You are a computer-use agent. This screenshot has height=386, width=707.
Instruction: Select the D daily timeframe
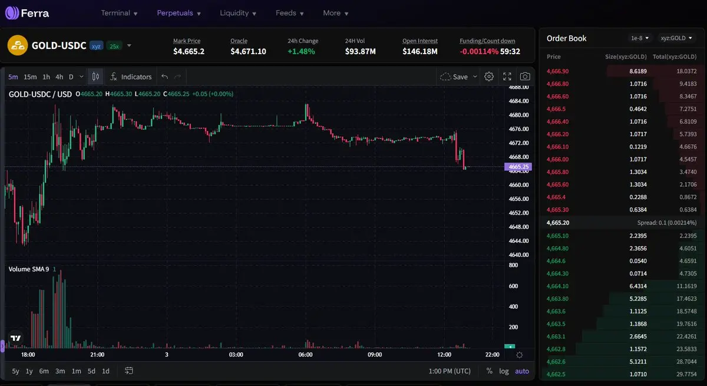coord(71,77)
